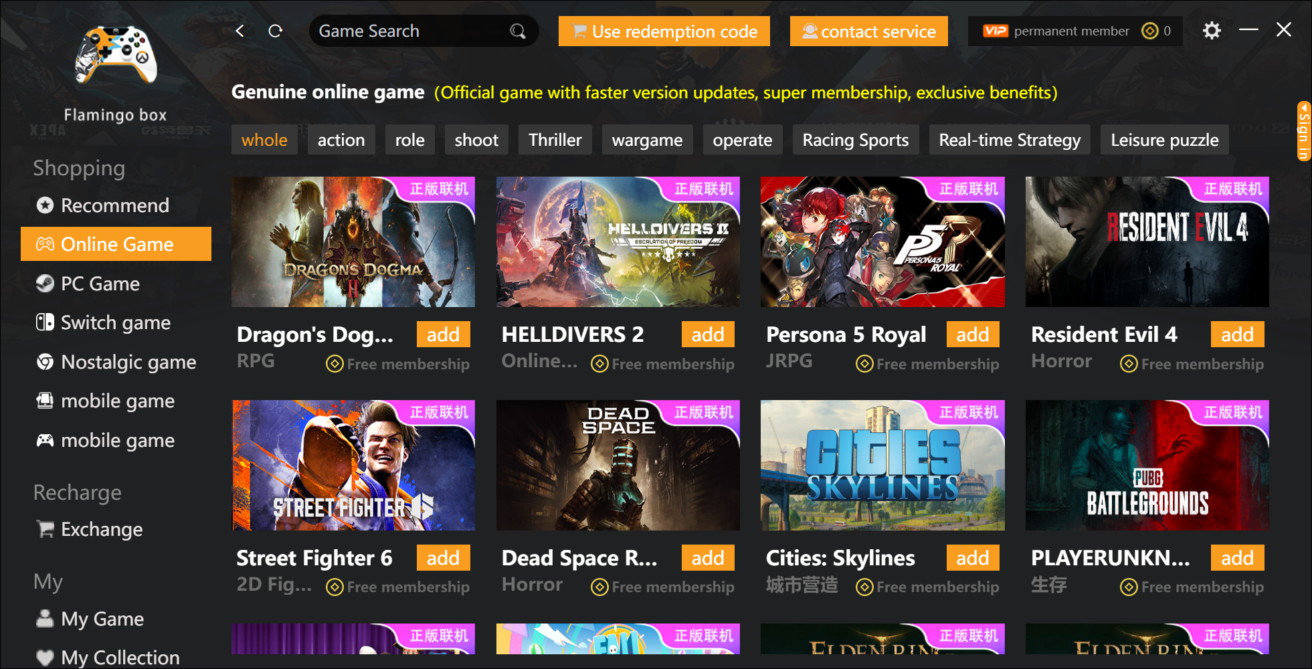Viewport: 1312px width, 669px height.
Task: Open the Switch game section
Action: [116, 322]
